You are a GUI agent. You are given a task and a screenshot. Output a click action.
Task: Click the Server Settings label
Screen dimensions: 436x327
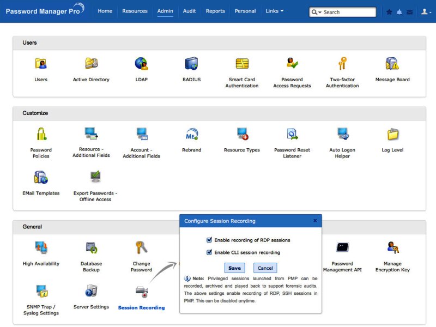pyautogui.click(x=91, y=307)
